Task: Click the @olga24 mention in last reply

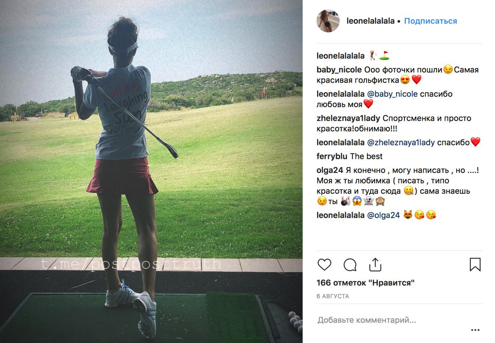Action: 383,215
